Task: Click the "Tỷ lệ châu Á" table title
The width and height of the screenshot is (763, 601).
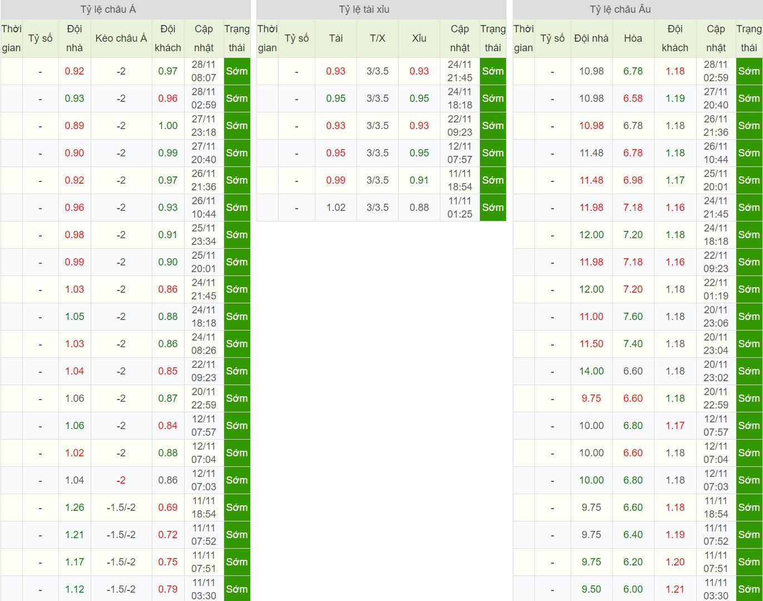Action: click(108, 9)
